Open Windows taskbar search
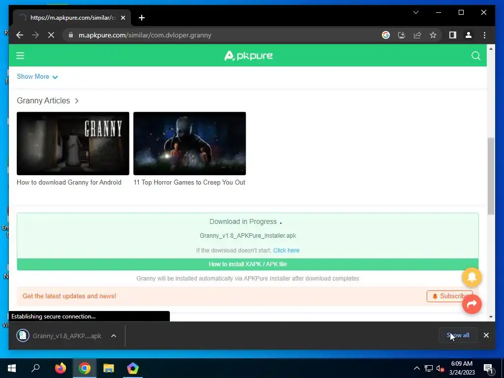Viewport: 504px width, 378px height. pos(35,368)
